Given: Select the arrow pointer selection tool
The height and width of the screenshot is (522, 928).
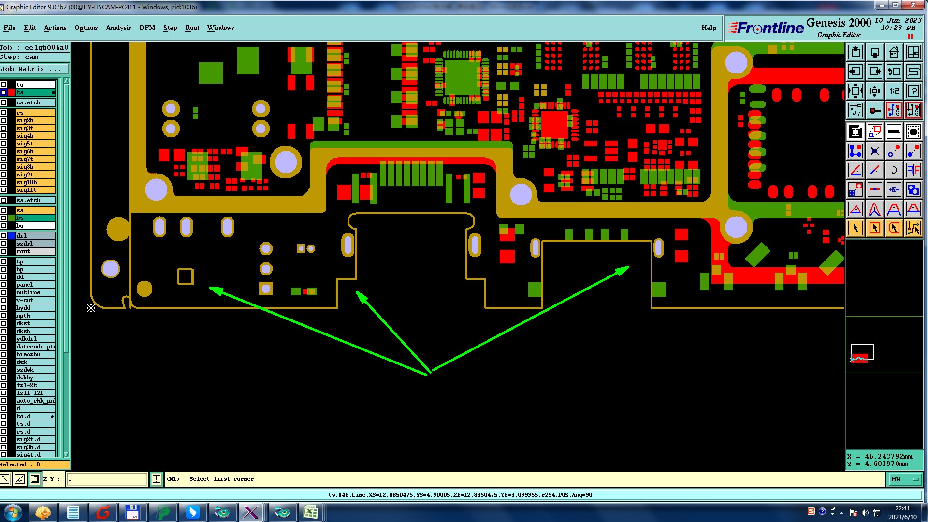Looking at the screenshot, I should [855, 228].
